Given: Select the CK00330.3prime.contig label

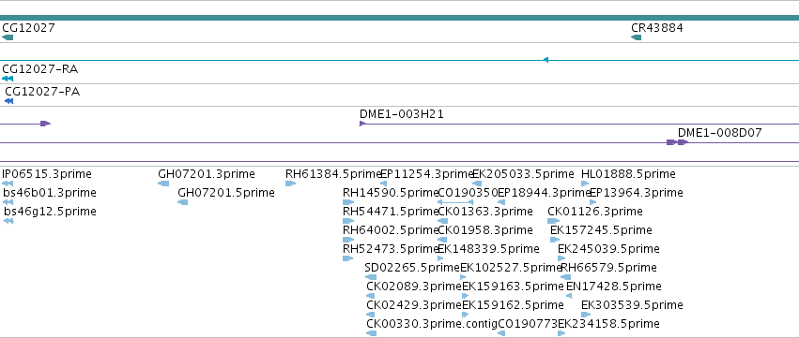Looking at the screenshot, I should pyautogui.click(x=432, y=323).
